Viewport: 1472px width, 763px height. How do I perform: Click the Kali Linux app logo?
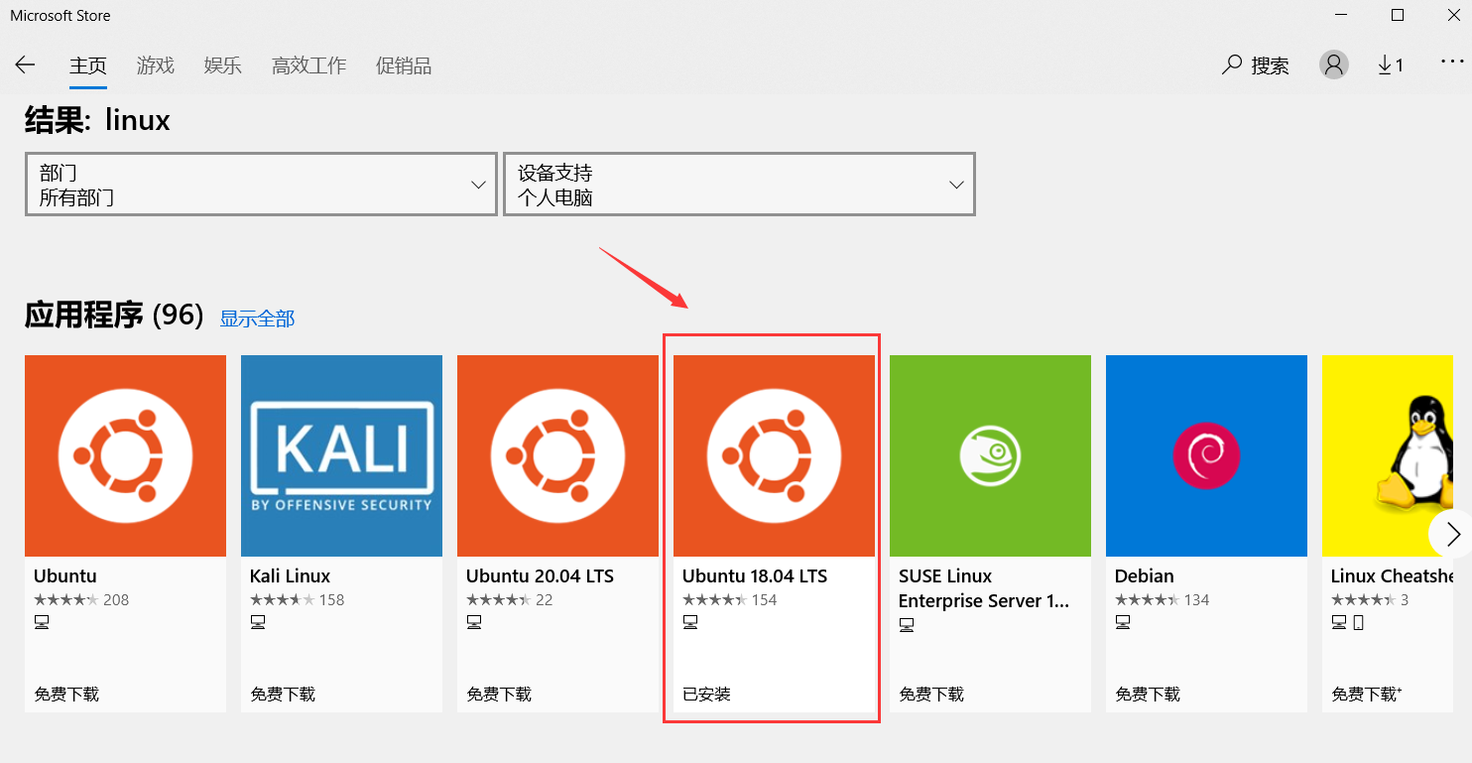point(341,455)
